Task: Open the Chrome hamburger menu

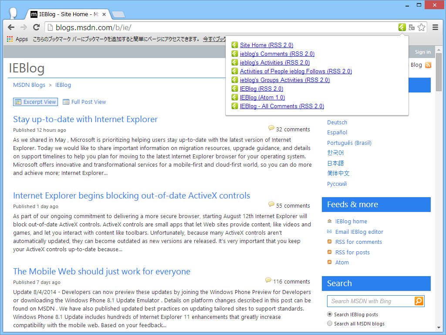Action: 435,27
